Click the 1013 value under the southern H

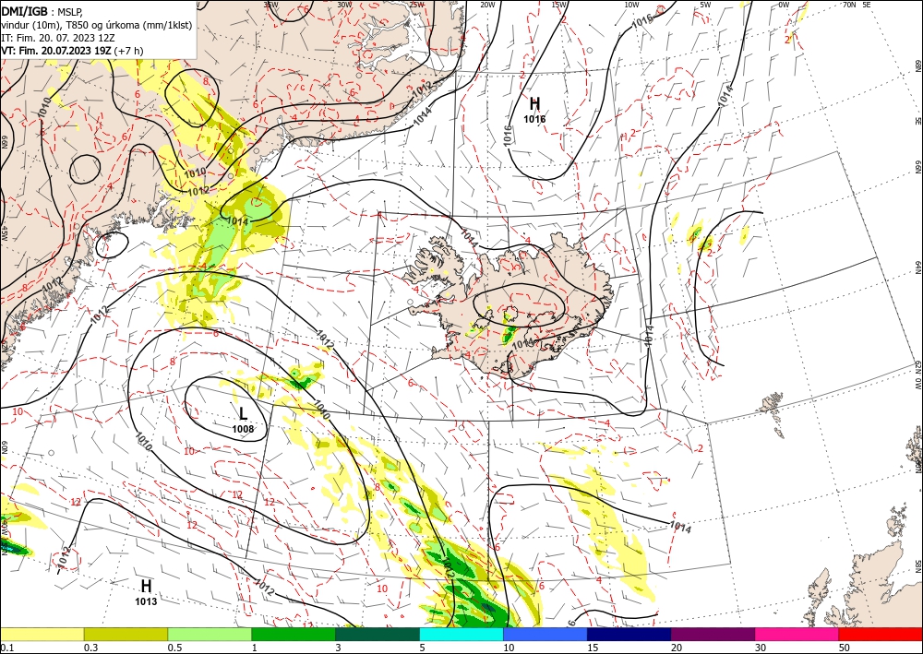pyautogui.click(x=146, y=601)
